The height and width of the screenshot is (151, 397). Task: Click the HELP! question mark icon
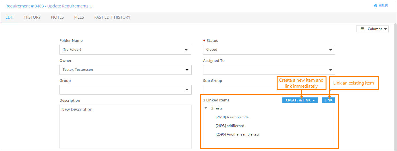tap(375, 6)
